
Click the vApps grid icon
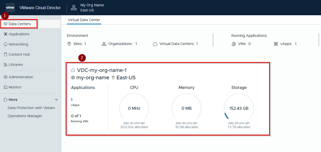click(x=276, y=44)
